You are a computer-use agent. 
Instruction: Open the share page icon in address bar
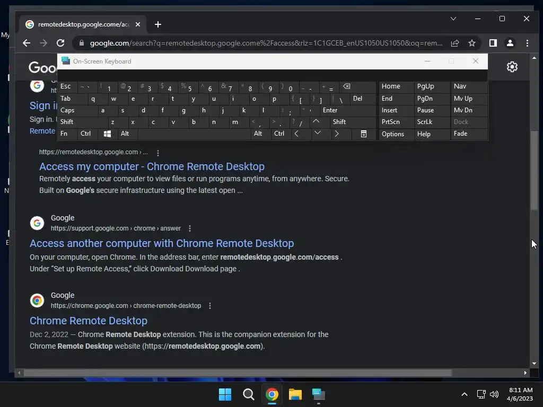(454, 43)
